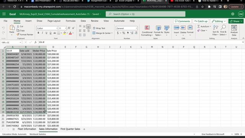
Task: Toggle Italic formatting
Action: point(42,33)
